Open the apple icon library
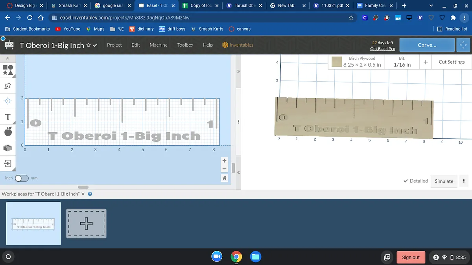 (8, 132)
